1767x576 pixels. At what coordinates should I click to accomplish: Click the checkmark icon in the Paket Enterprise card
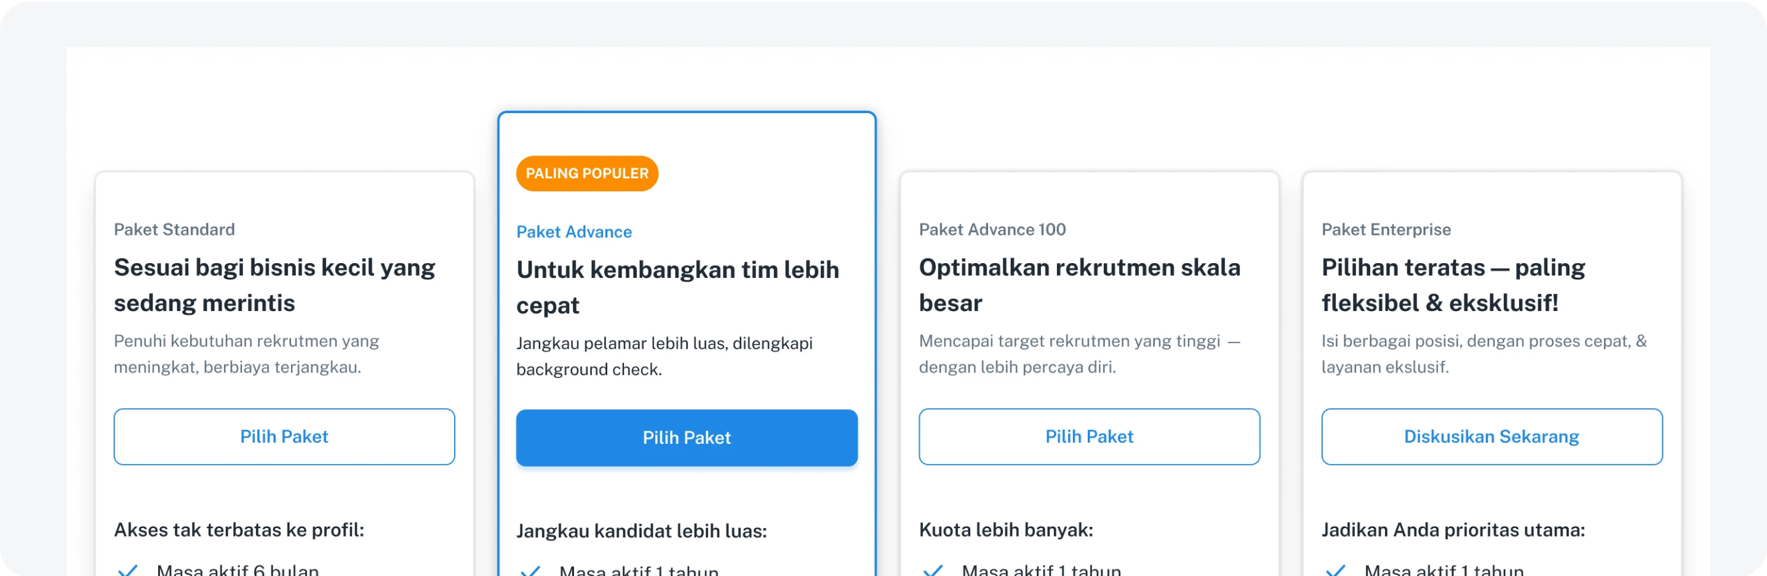[x=1336, y=570]
